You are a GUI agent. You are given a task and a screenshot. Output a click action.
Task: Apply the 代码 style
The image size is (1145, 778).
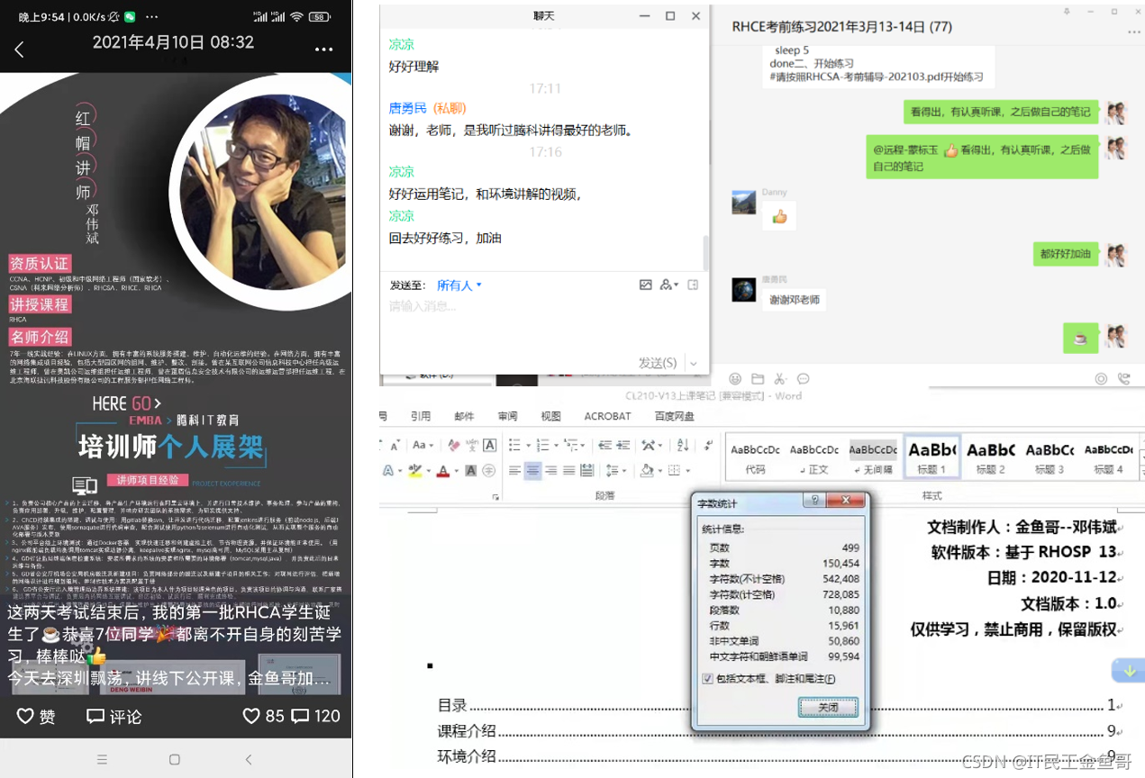(756, 457)
